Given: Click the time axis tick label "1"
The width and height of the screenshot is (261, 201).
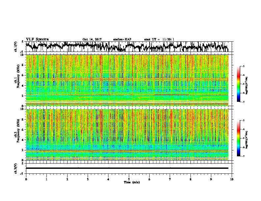Looking at the screenshot, I should click(46, 179).
